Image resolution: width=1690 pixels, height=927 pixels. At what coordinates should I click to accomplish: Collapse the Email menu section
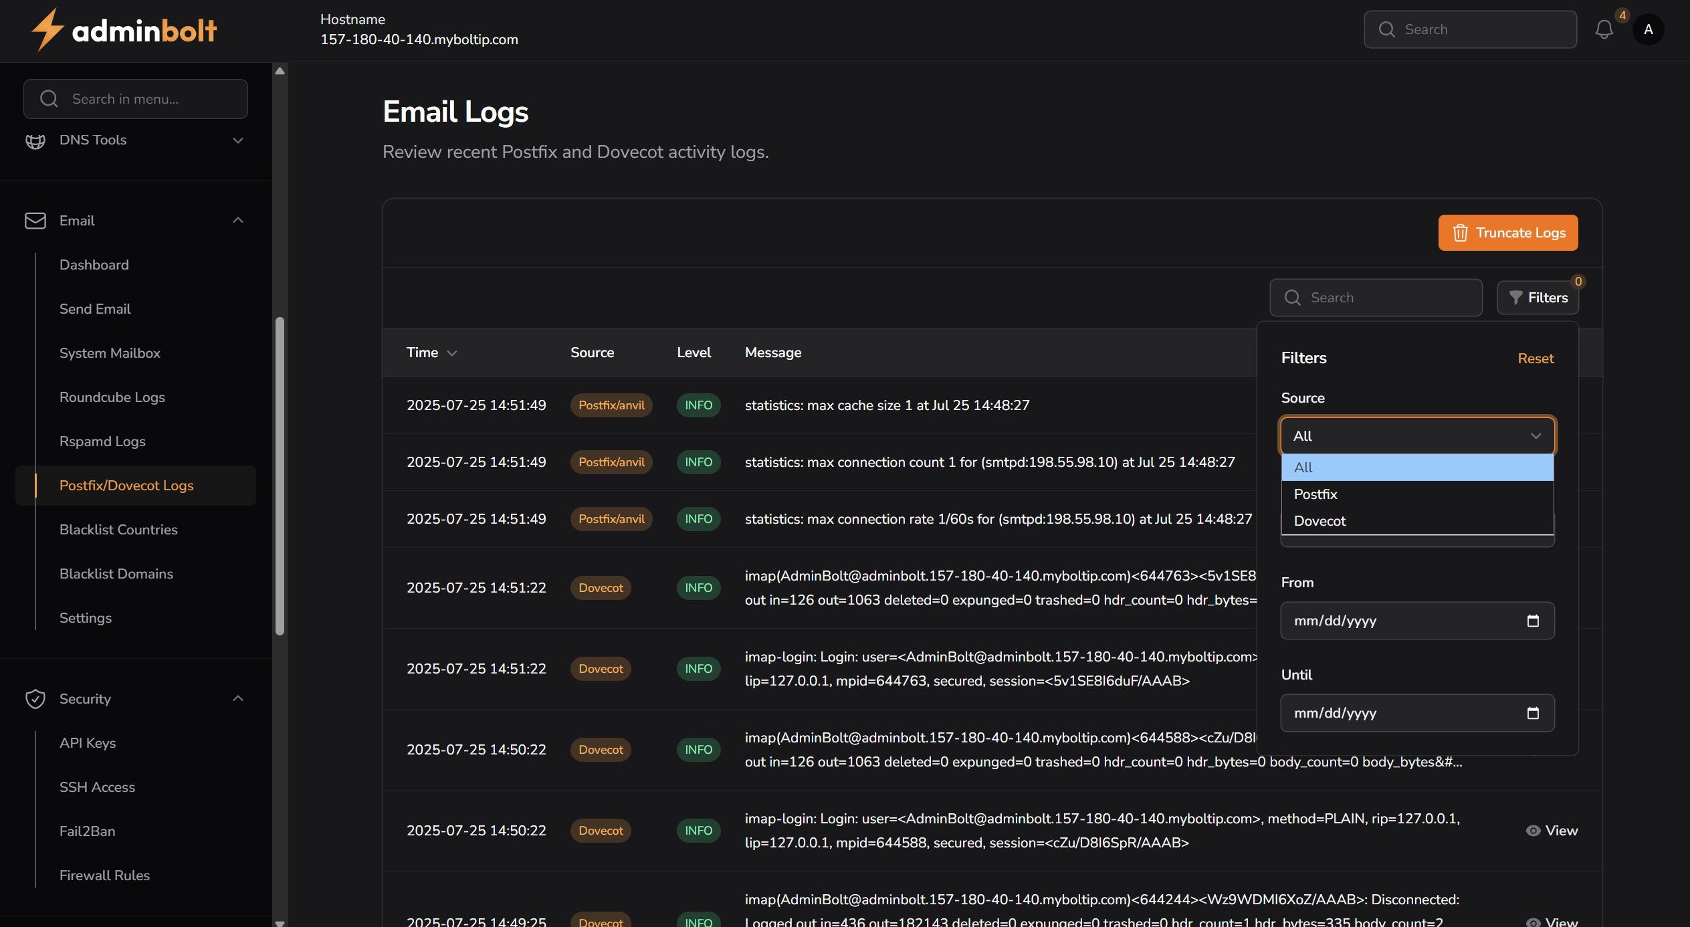coord(237,221)
